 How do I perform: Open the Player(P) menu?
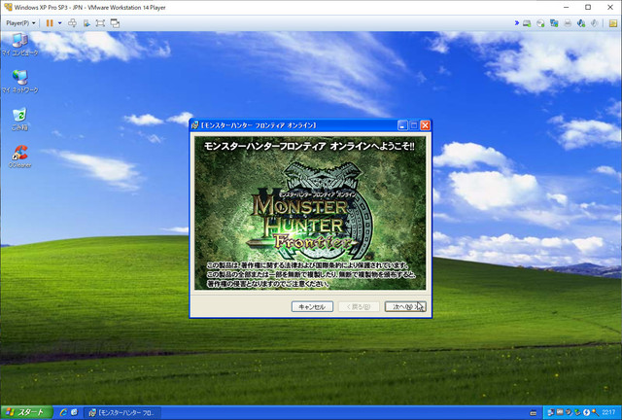point(20,23)
